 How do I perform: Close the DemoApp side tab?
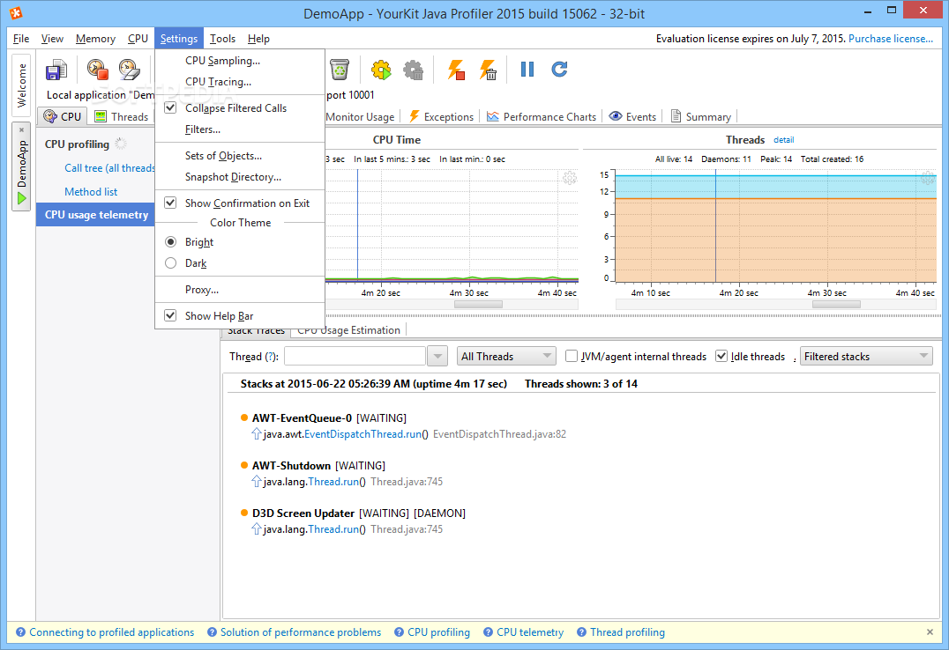(21, 129)
